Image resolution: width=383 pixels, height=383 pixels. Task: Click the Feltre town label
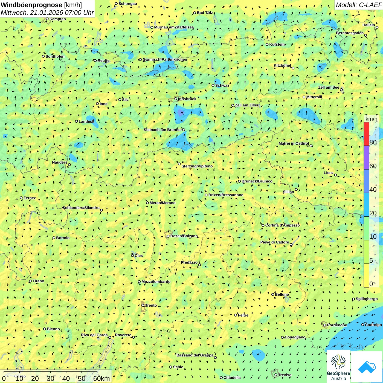pos(243,315)
